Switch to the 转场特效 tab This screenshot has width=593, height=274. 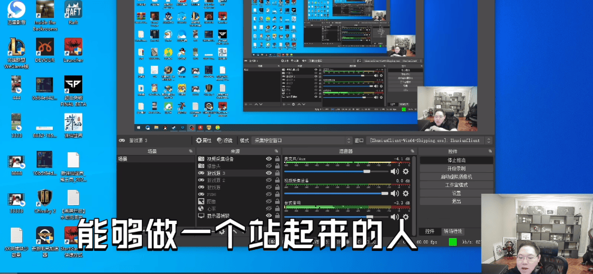point(453,231)
